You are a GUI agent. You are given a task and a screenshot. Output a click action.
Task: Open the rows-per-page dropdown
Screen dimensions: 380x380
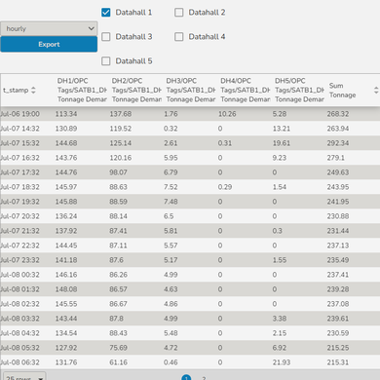pyautogui.click(x=24, y=377)
